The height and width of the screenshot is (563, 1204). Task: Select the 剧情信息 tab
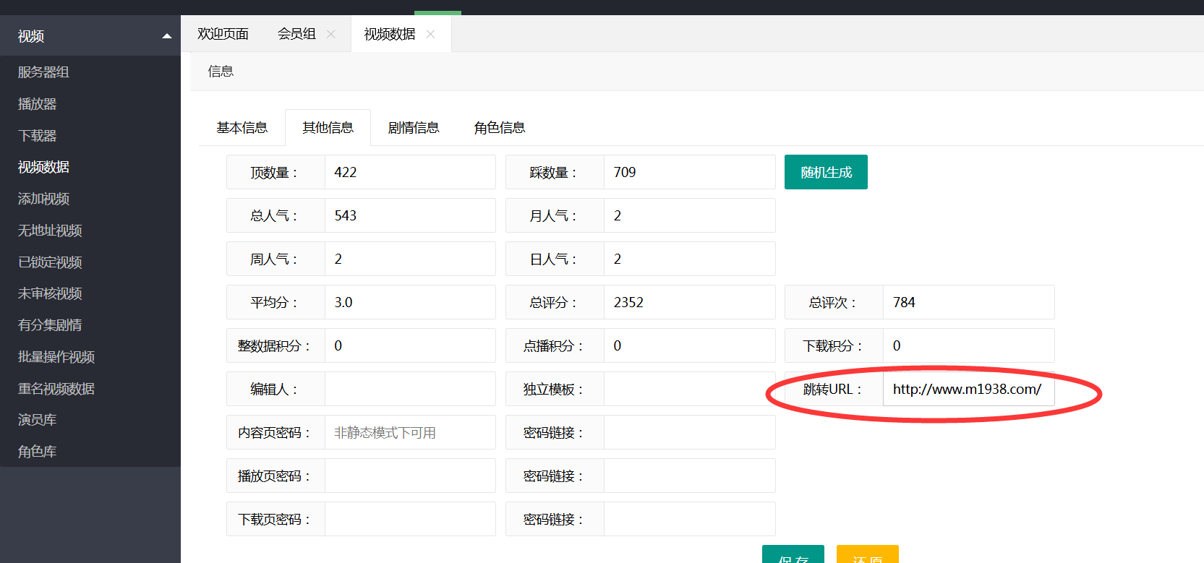(414, 128)
